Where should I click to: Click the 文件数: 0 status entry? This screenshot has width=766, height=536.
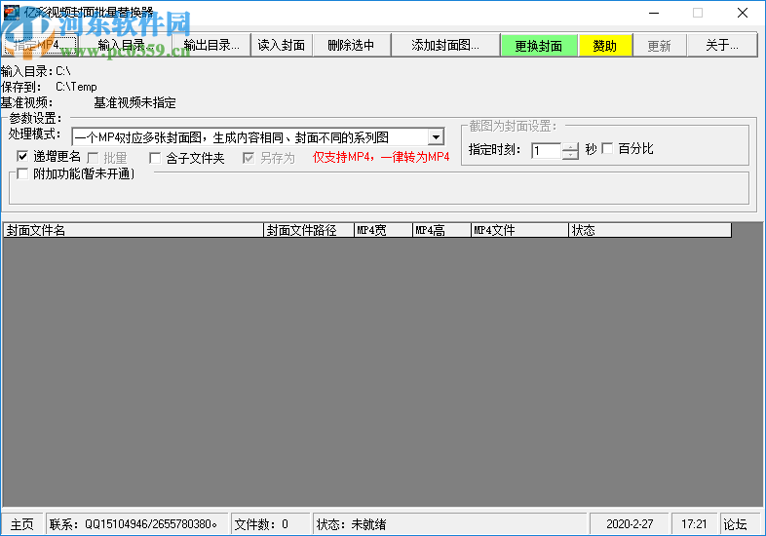tap(270, 524)
